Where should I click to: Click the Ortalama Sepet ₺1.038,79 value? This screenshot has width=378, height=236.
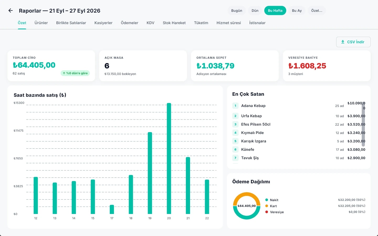pos(215,66)
